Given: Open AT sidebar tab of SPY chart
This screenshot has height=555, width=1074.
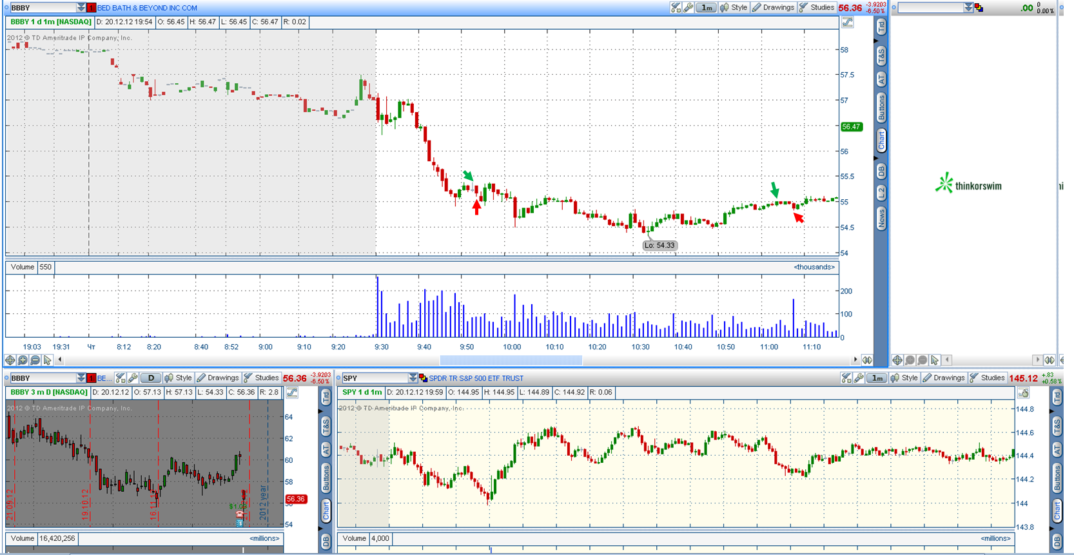Looking at the screenshot, I should [1057, 449].
